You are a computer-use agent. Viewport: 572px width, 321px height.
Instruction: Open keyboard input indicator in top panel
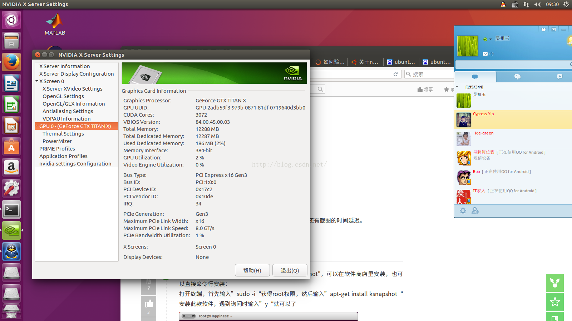click(514, 4)
